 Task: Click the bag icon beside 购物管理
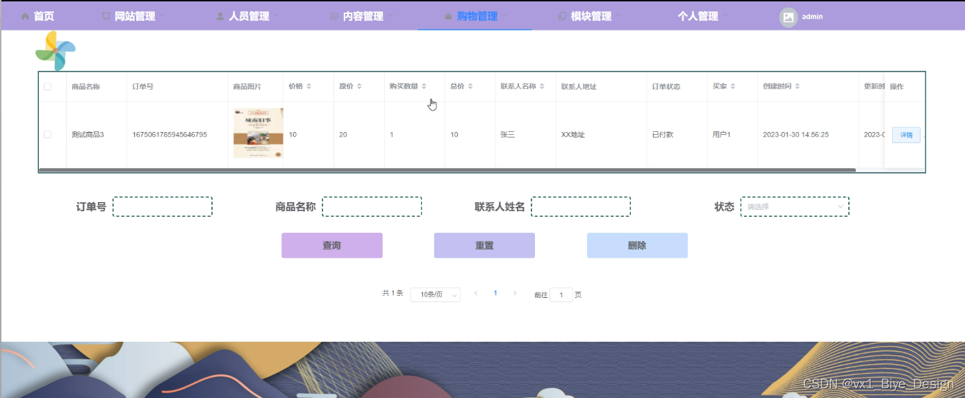[448, 16]
